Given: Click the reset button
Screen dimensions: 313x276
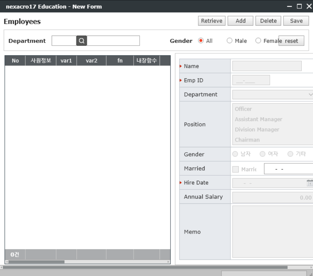Looking at the screenshot, I should click(x=291, y=41).
